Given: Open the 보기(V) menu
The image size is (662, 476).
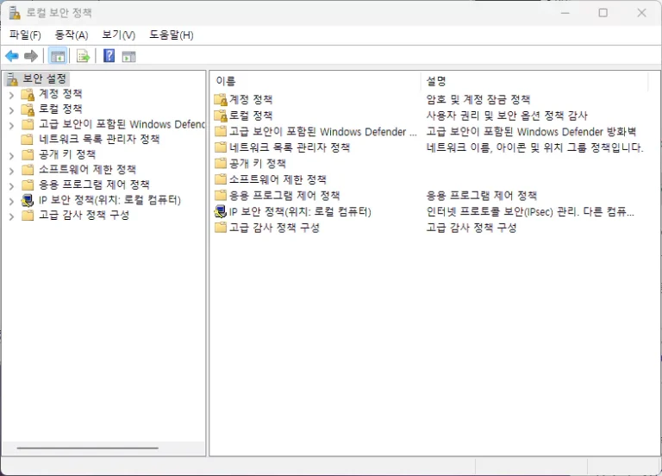Looking at the screenshot, I should click(x=119, y=35).
